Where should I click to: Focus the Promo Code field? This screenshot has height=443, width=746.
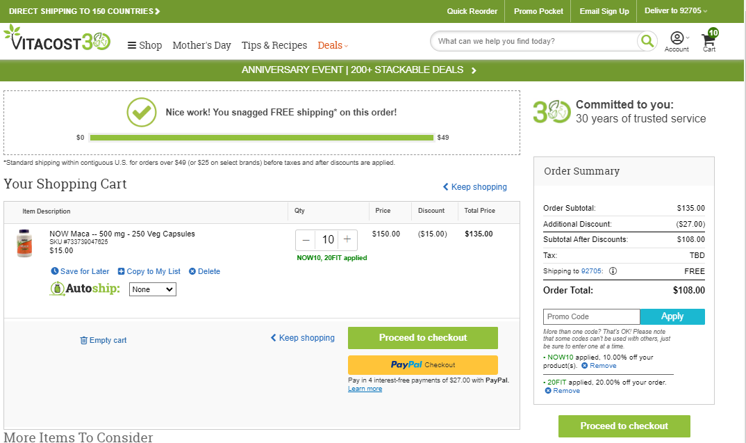point(591,316)
